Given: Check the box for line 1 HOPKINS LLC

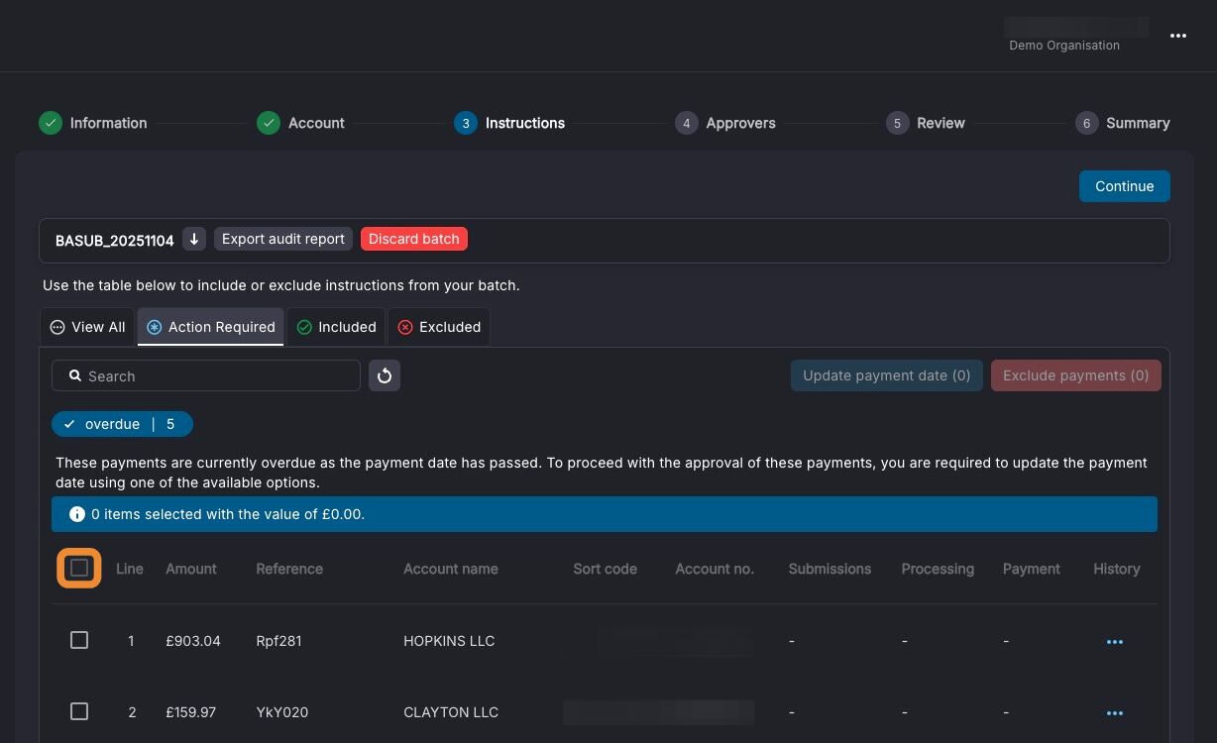Looking at the screenshot, I should [79, 640].
